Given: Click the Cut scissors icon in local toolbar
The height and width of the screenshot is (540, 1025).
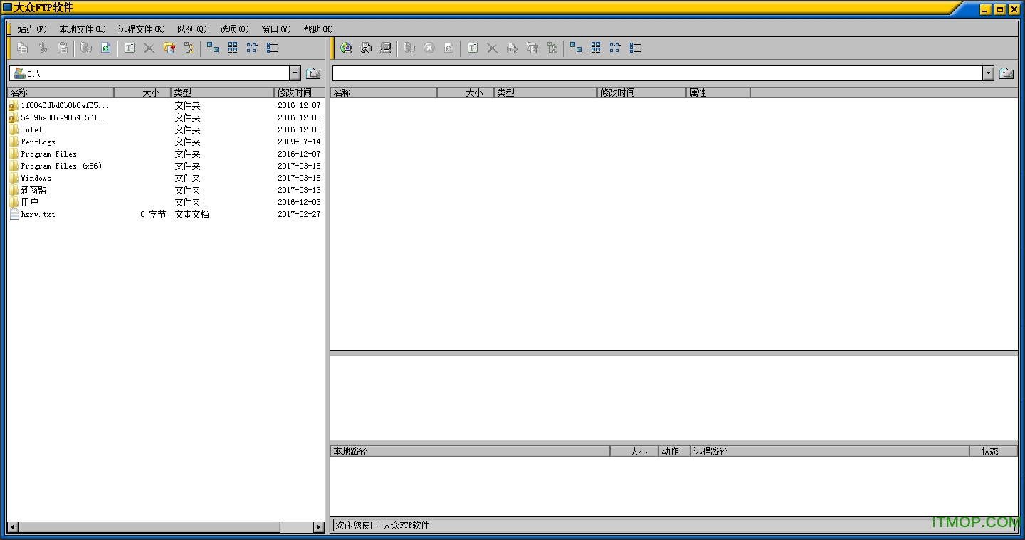Looking at the screenshot, I should [43, 48].
